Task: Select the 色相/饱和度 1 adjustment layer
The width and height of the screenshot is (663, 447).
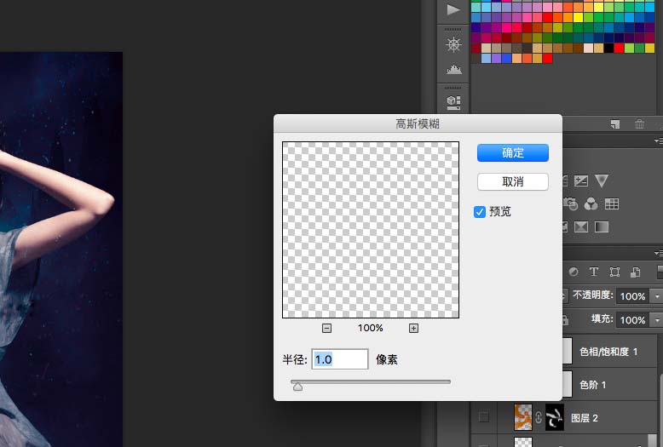Action: pos(608,352)
